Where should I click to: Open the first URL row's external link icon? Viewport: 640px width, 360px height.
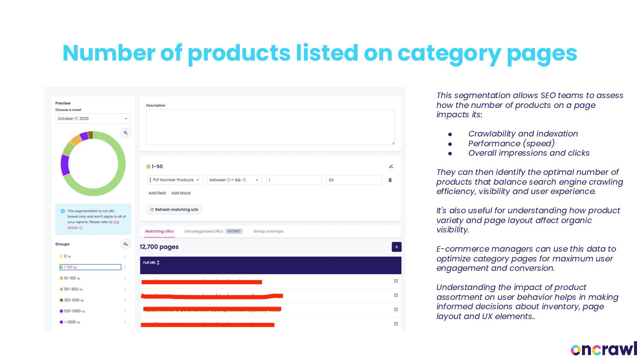pyautogui.click(x=396, y=281)
